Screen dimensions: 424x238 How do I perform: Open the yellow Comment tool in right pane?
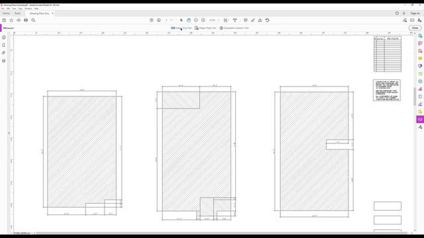point(420,59)
